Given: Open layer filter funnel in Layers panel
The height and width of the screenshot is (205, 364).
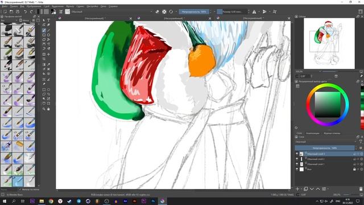Looking at the screenshot, I should pos(361,142).
